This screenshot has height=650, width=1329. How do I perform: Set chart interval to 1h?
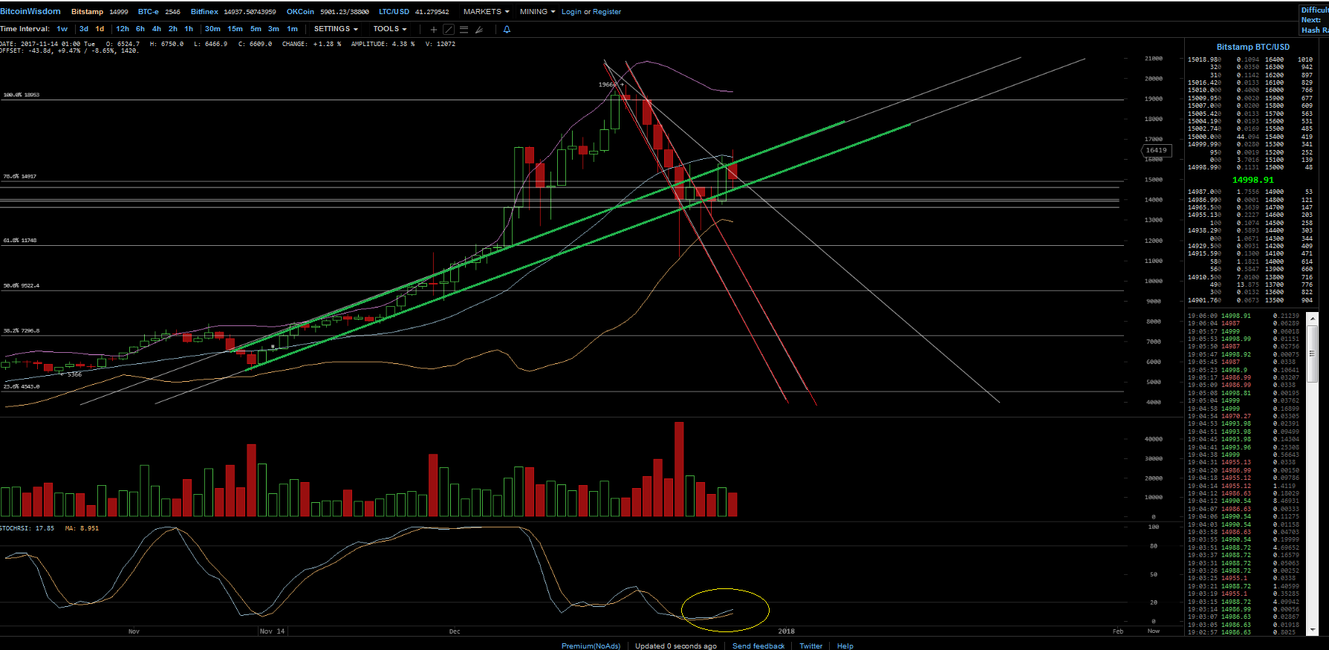[189, 29]
